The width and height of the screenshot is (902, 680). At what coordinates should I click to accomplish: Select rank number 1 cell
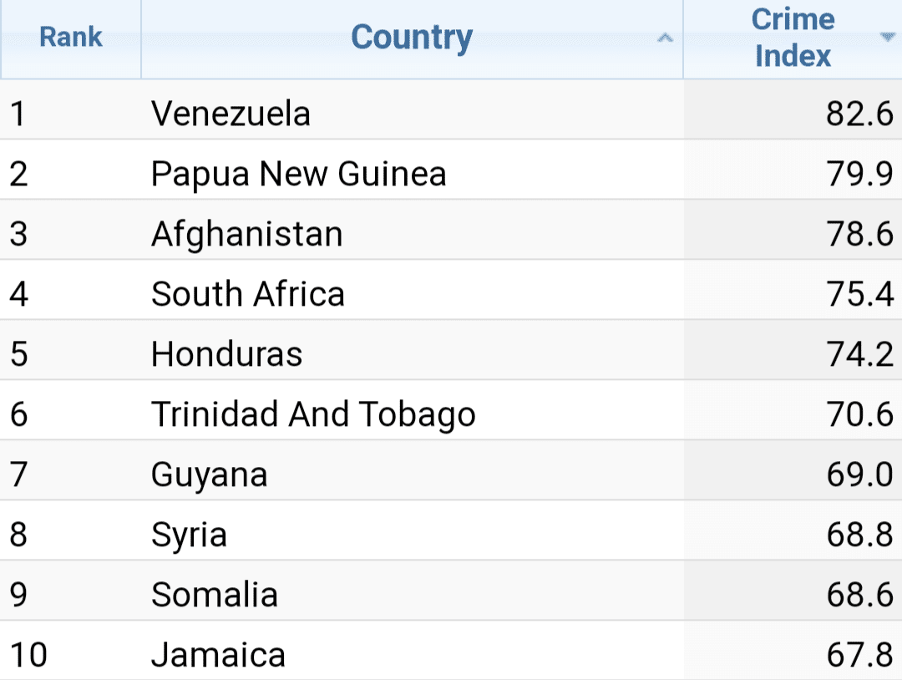coord(18,114)
